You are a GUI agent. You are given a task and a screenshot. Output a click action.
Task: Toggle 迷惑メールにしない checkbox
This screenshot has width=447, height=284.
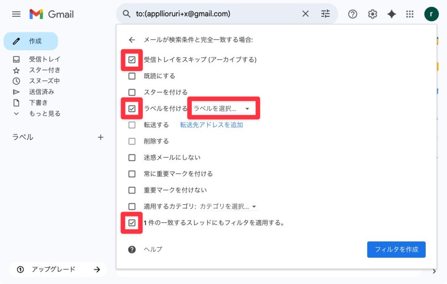tap(132, 158)
